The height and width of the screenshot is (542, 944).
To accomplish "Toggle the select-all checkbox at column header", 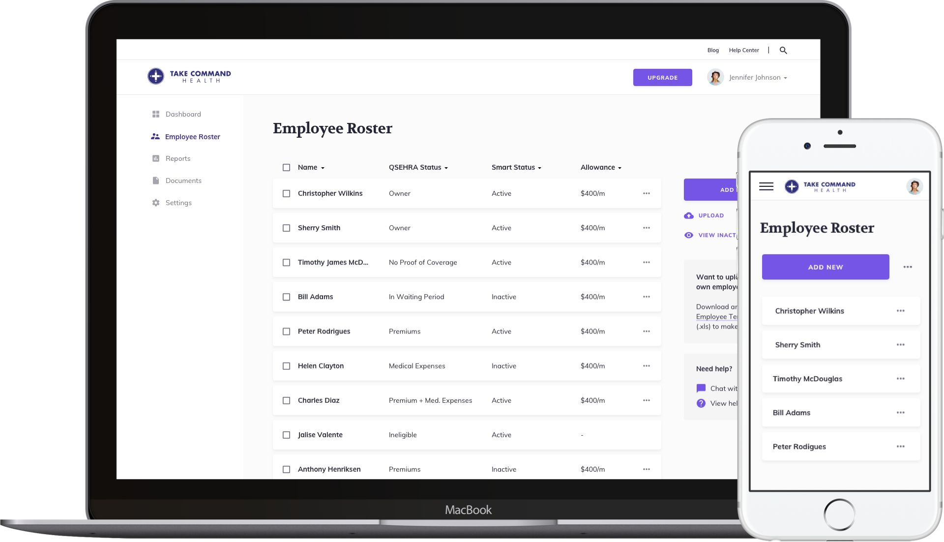I will click(x=286, y=167).
